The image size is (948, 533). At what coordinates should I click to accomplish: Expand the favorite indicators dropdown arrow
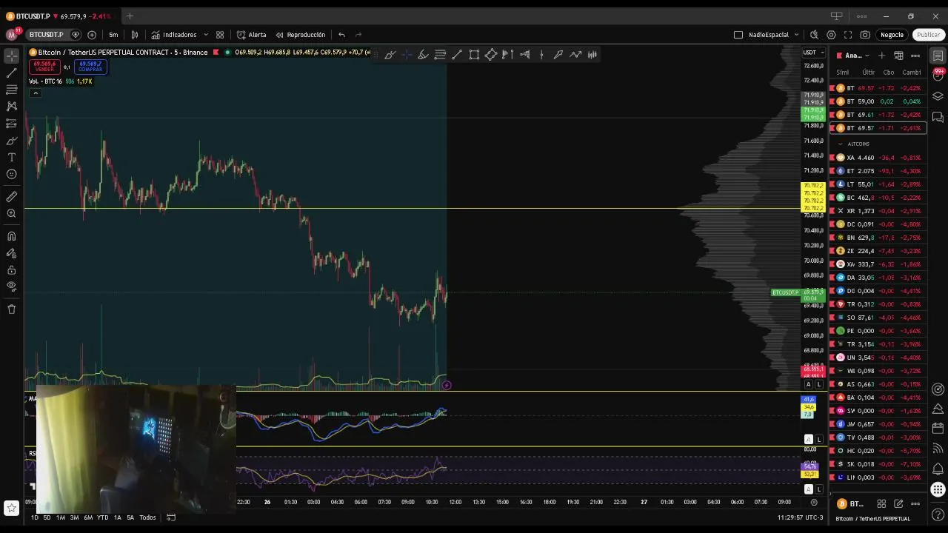tap(206, 35)
